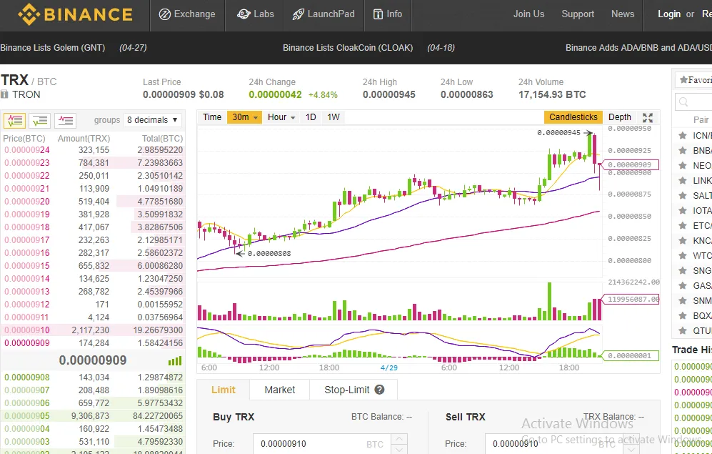Expand chart to fullscreen
Image resolution: width=712 pixels, height=454 pixels.
click(x=648, y=118)
